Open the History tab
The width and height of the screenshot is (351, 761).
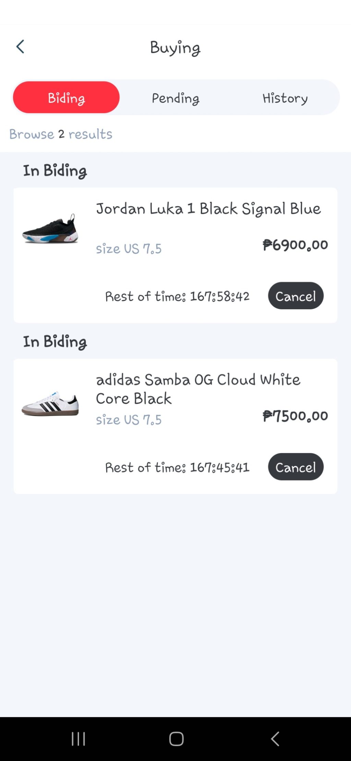click(285, 98)
